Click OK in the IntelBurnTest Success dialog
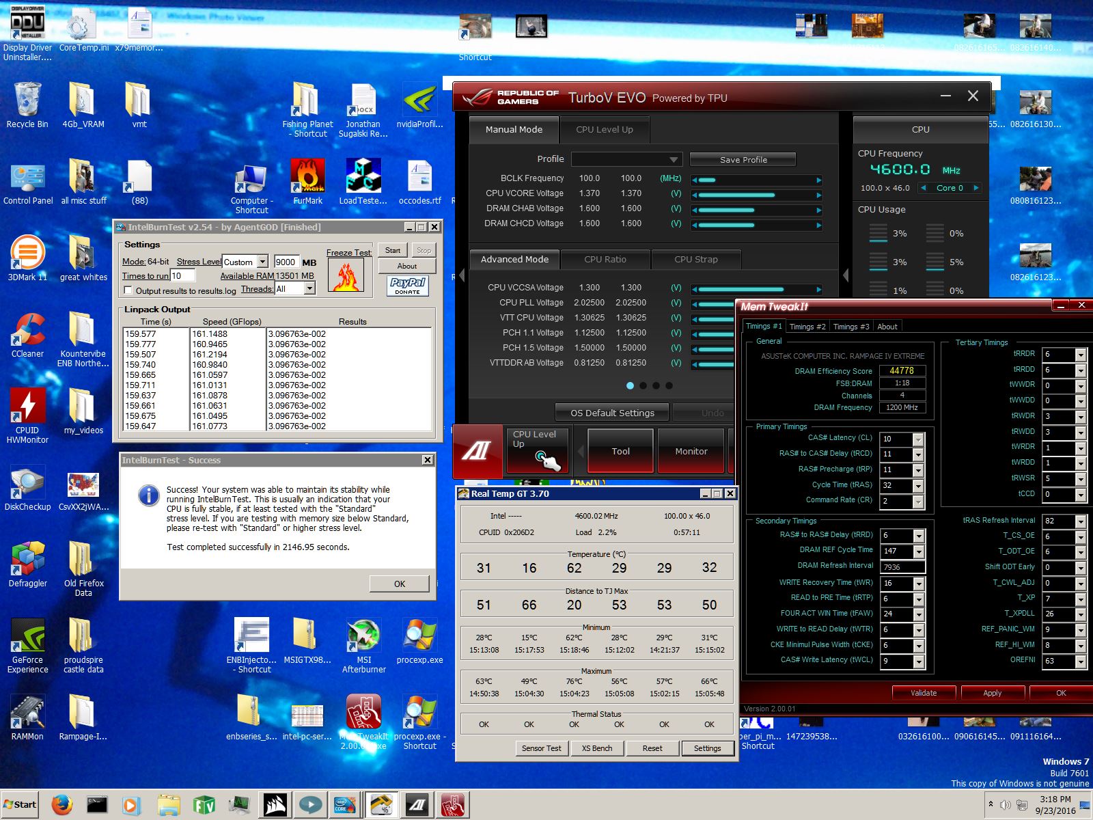The height and width of the screenshot is (820, 1093). pos(400,584)
